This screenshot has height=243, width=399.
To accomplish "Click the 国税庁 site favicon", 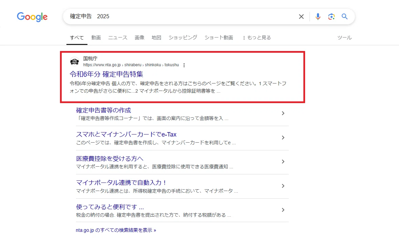I will 75,62.
